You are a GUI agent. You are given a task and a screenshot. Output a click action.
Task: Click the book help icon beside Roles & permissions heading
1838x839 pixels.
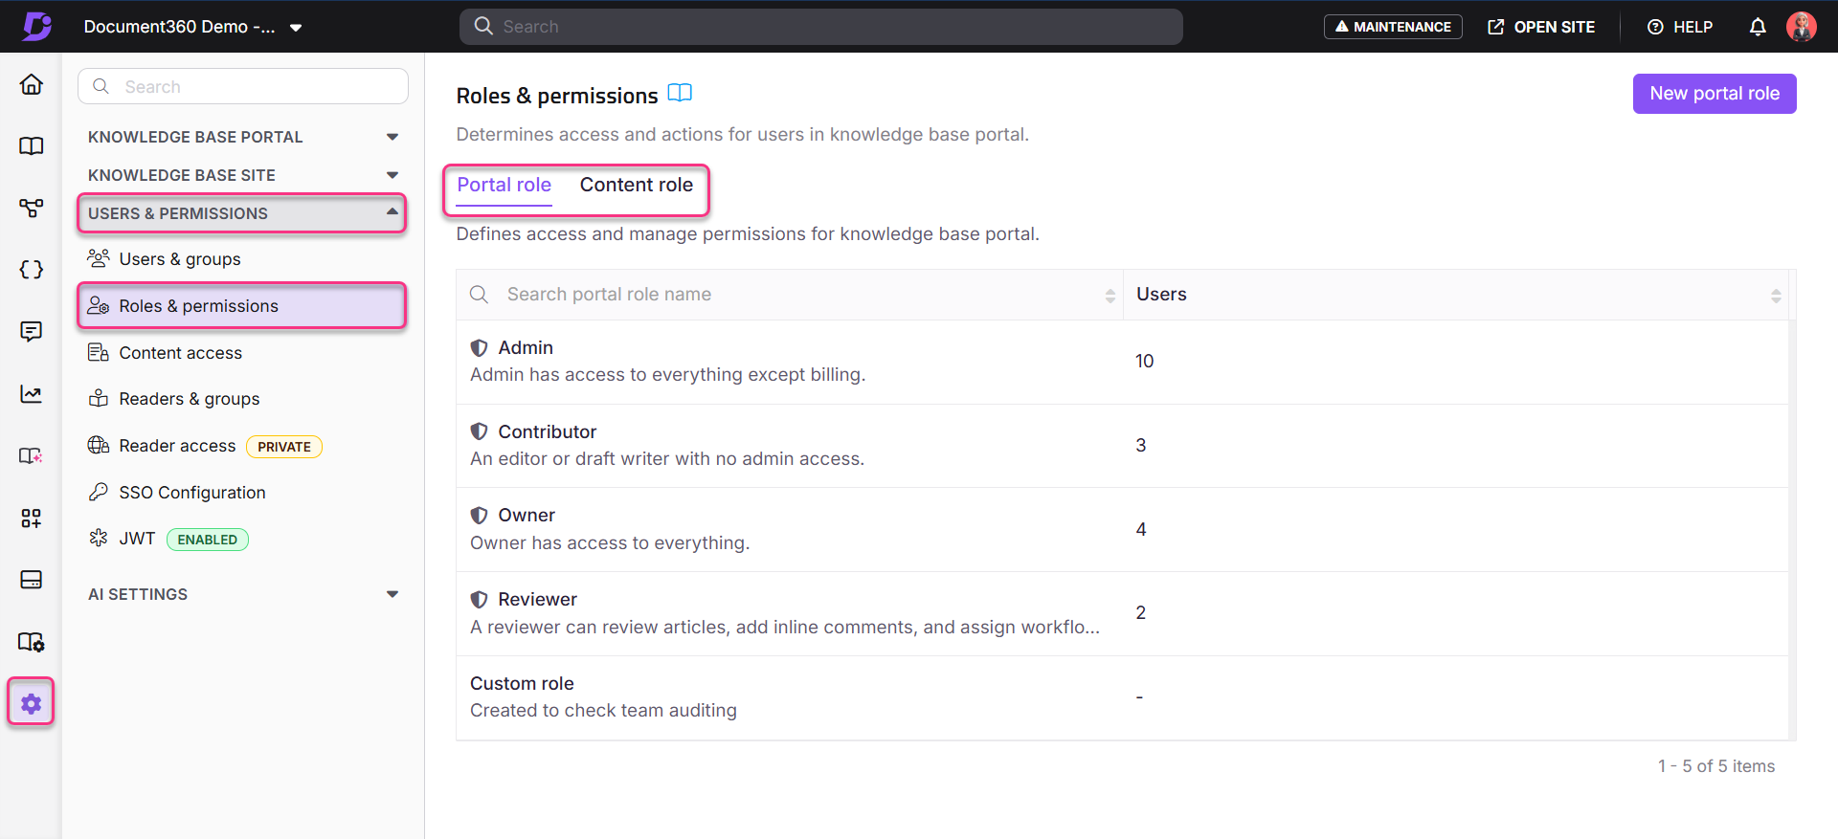tap(680, 93)
